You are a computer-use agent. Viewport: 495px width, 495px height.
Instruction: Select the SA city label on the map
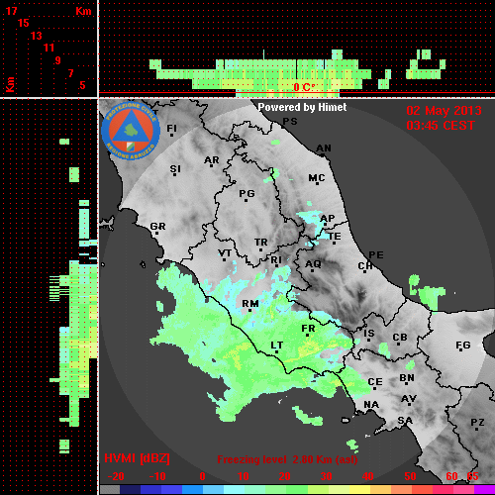405,421
